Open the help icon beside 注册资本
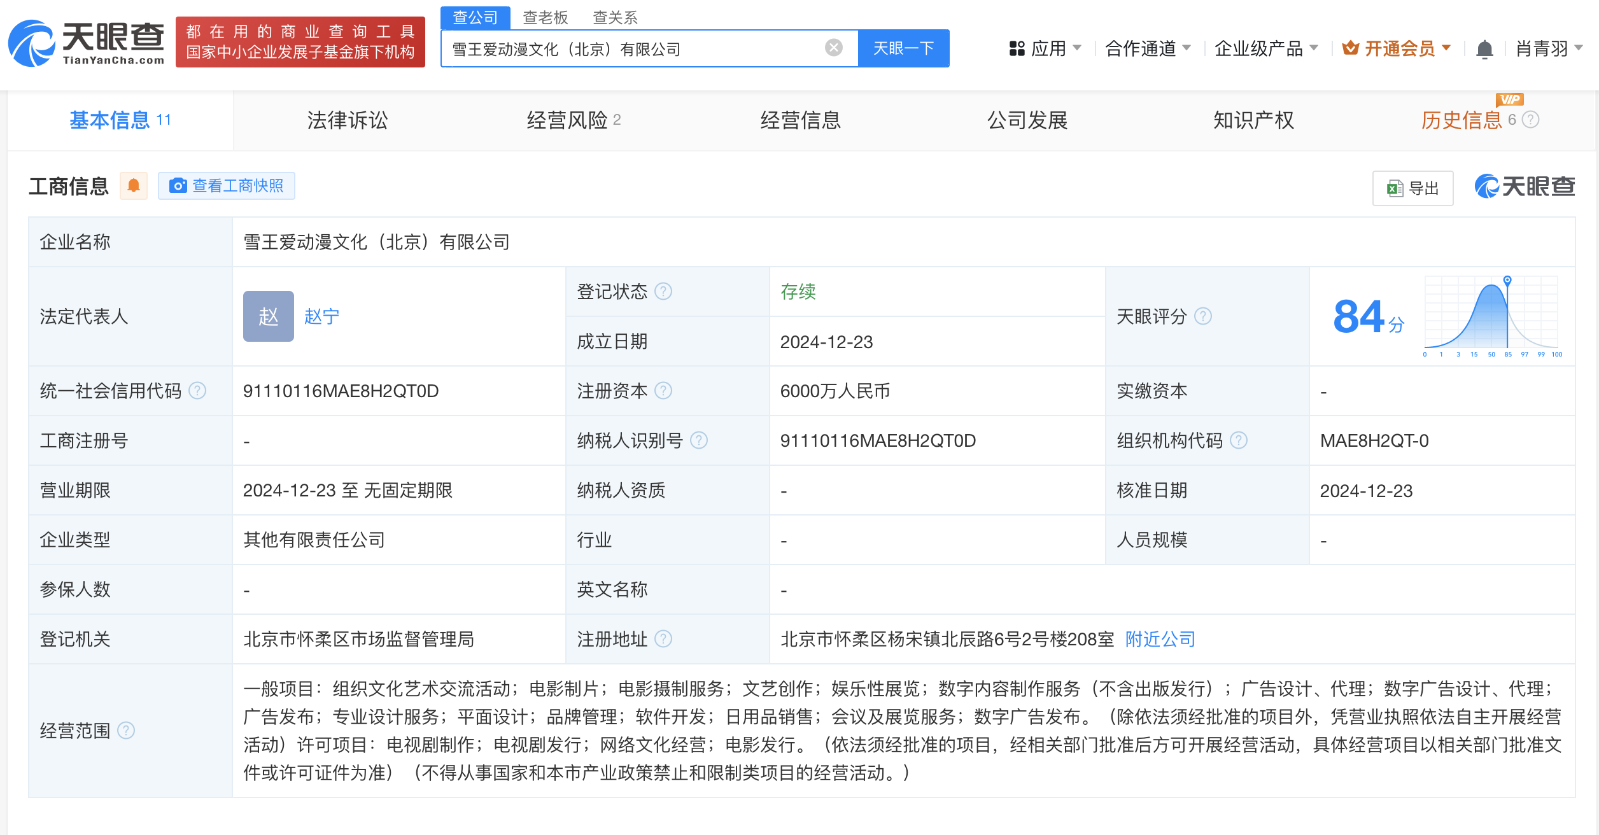 tap(664, 391)
